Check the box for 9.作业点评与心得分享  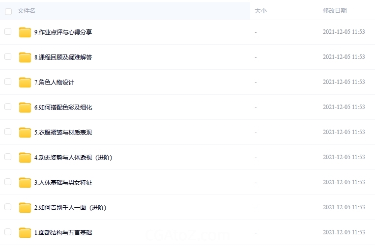click(8, 31)
